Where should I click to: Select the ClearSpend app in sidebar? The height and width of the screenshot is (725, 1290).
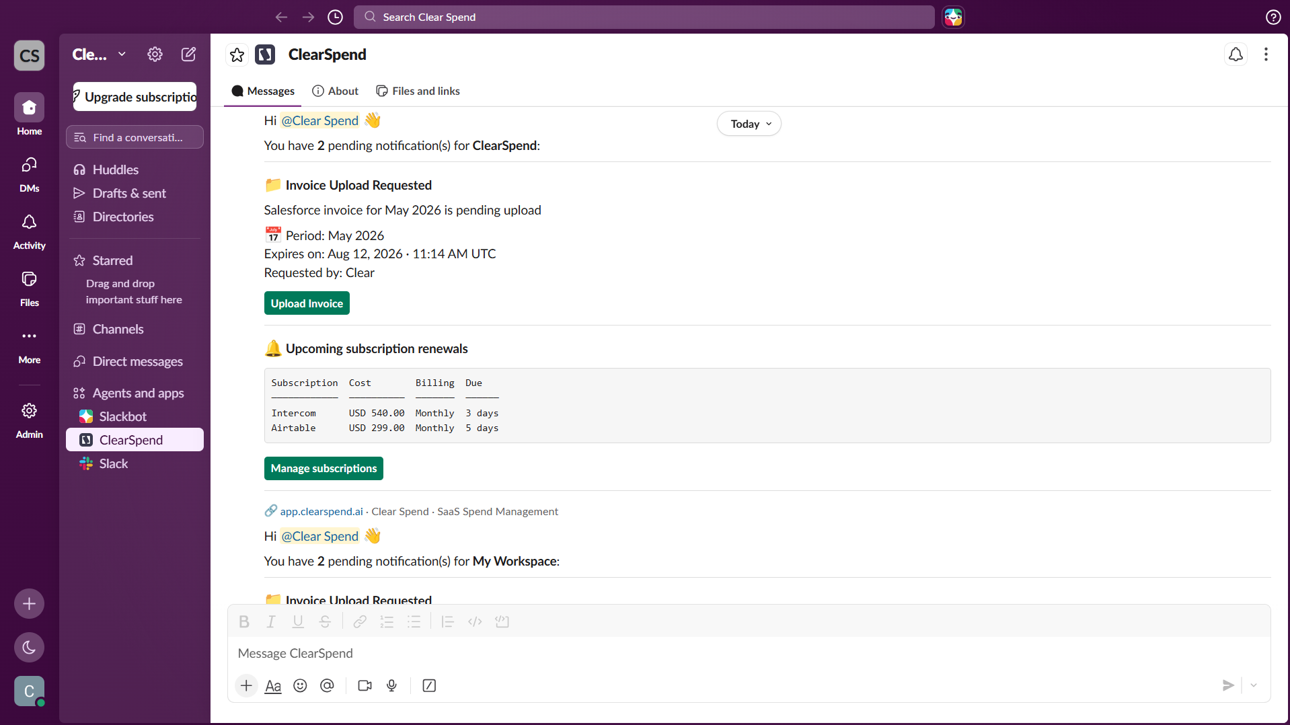point(135,440)
